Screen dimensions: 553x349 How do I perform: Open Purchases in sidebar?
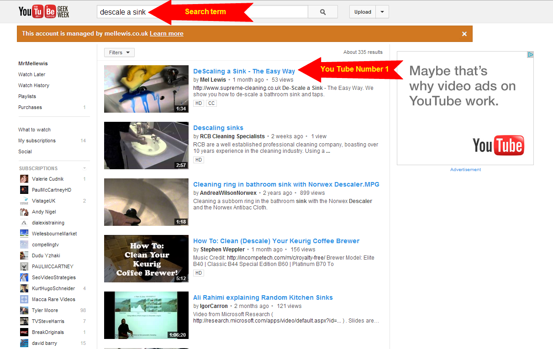(30, 107)
